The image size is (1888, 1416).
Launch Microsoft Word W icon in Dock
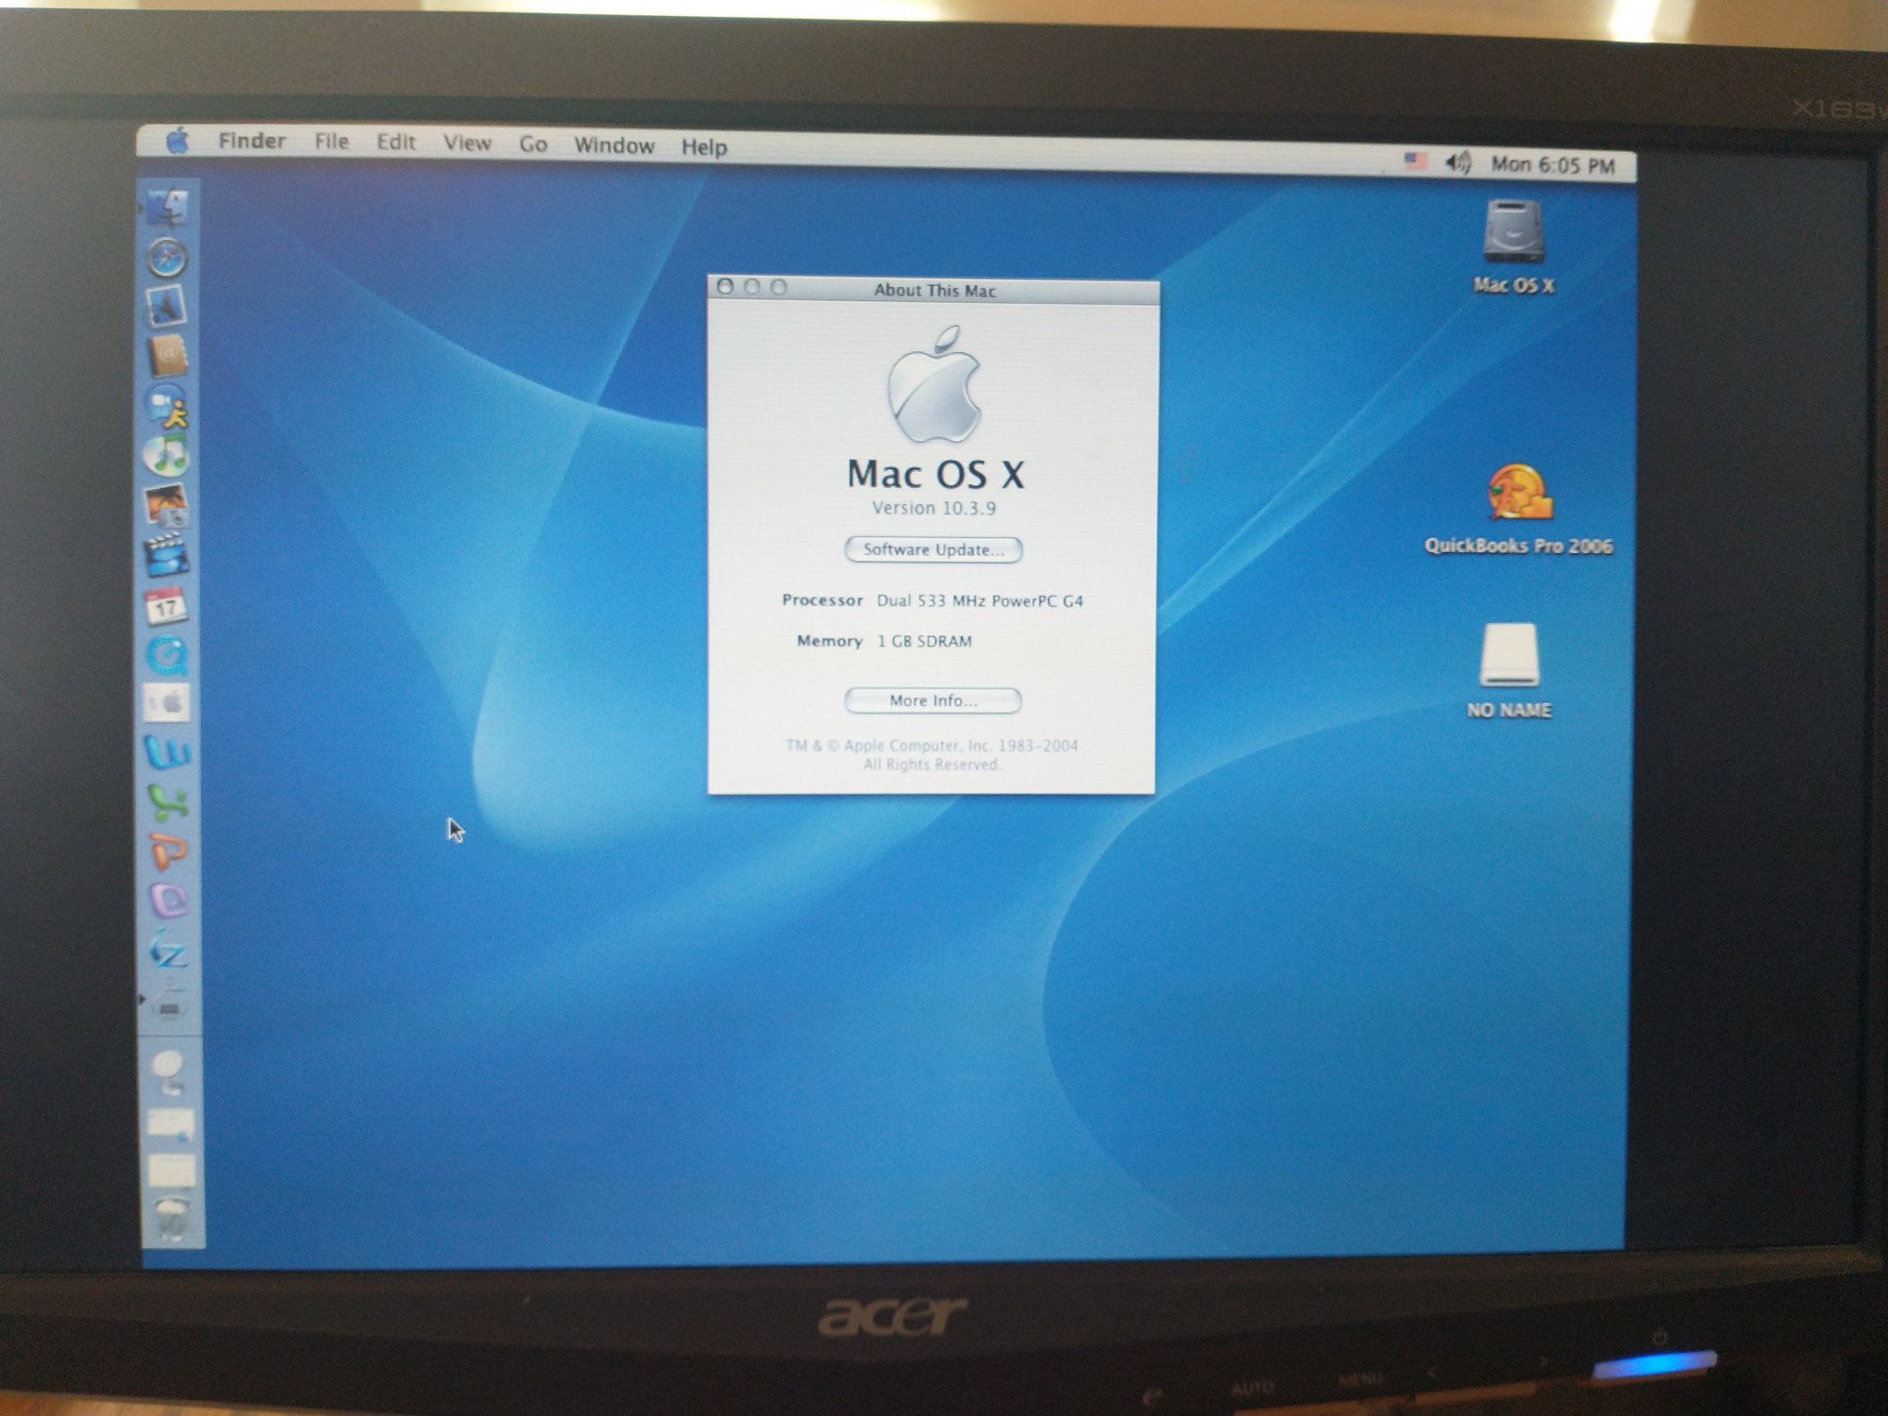168,752
